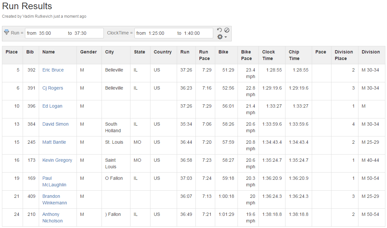
Task: Click the Kevin Gregory name link
Action: (x=57, y=160)
